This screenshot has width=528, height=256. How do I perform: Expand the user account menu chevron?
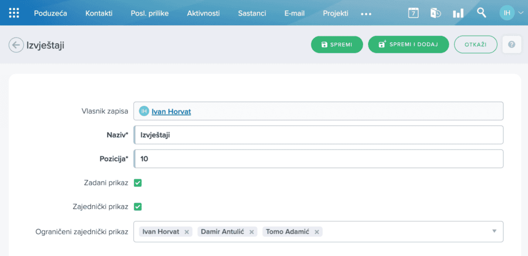point(521,13)
